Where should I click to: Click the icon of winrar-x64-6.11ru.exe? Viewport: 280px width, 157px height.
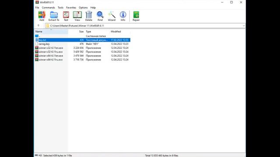[37, 60]
